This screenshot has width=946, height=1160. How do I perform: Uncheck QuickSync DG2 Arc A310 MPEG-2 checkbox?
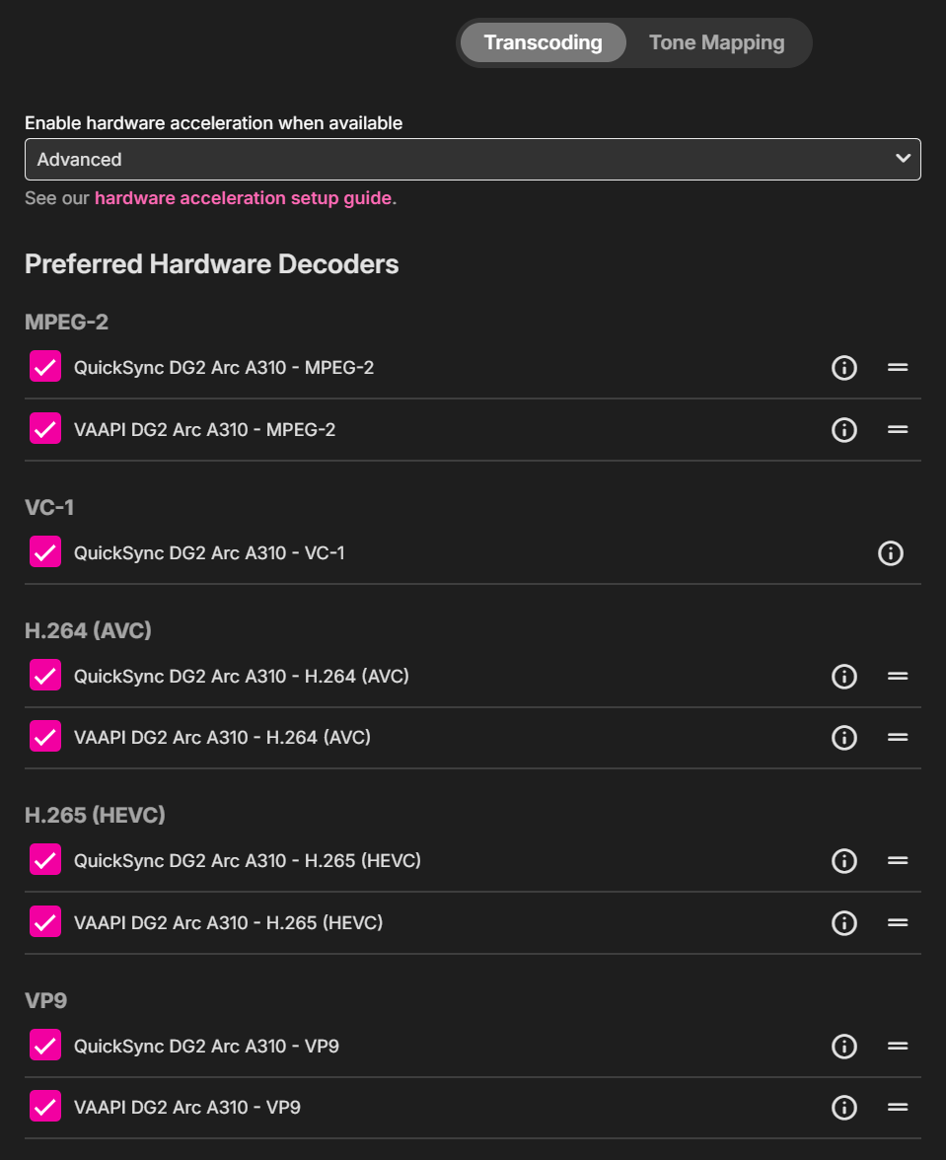point(45,367)
